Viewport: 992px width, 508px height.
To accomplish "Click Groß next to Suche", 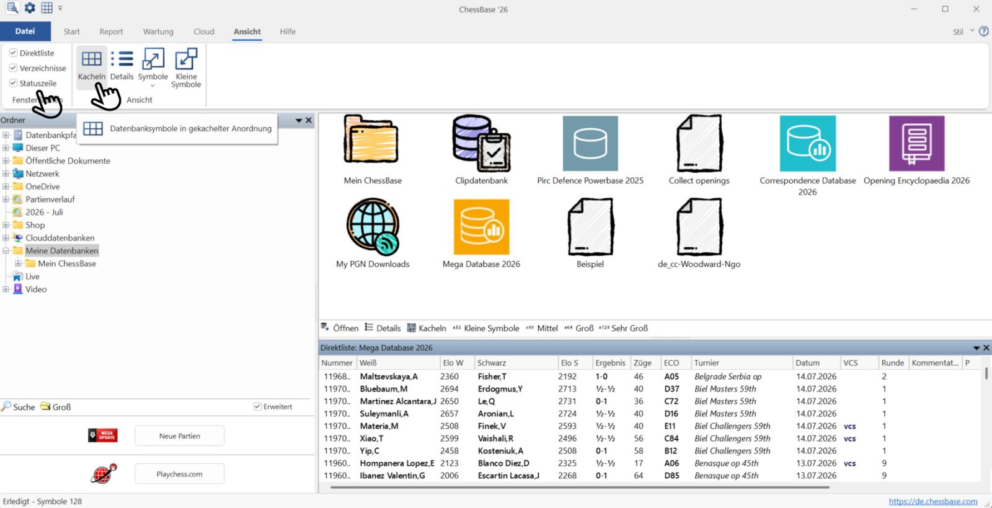I will [x=56, y=407].
